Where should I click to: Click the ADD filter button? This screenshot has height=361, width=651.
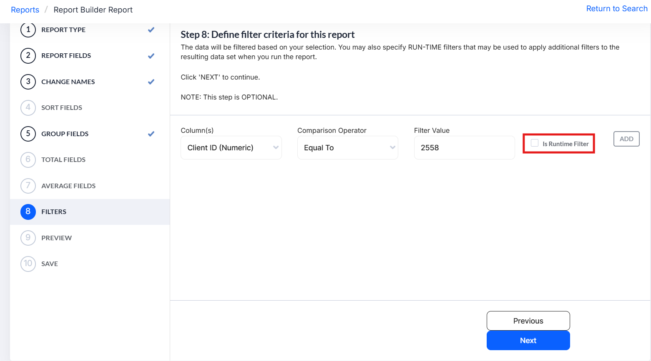(626, 139)
